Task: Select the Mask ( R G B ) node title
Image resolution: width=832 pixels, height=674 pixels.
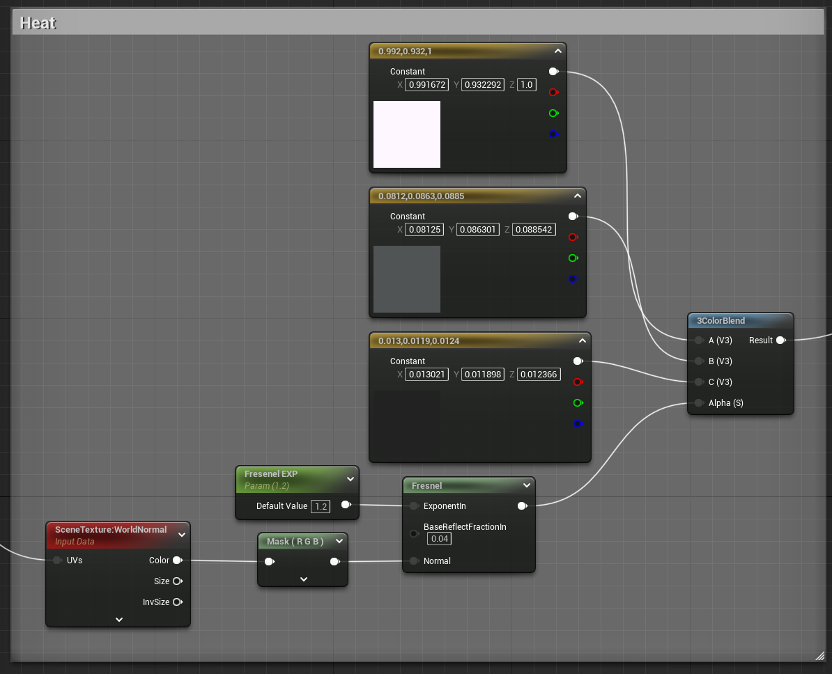Action: click(295, 541)
